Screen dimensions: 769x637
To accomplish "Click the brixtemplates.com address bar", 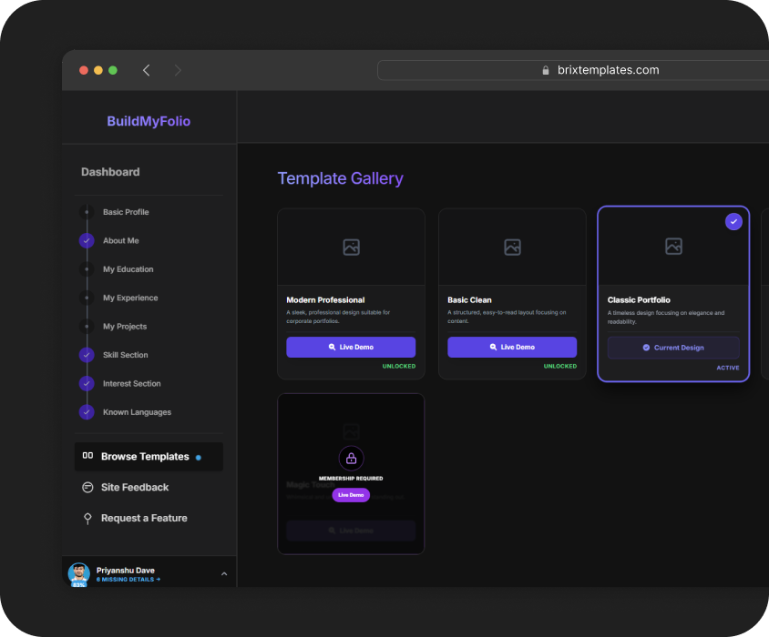I will click(601, 70).
